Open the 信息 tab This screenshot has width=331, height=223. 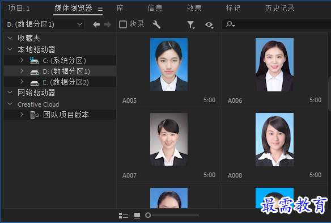(155, 9)
